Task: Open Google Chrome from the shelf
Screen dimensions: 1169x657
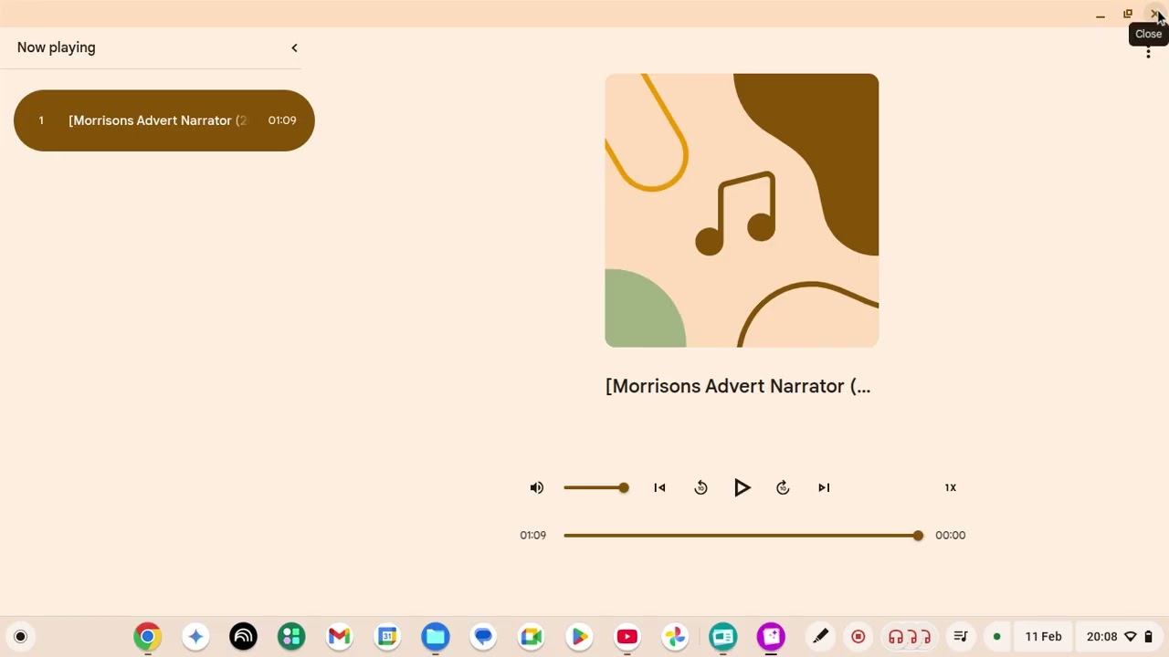Action: 147,637
